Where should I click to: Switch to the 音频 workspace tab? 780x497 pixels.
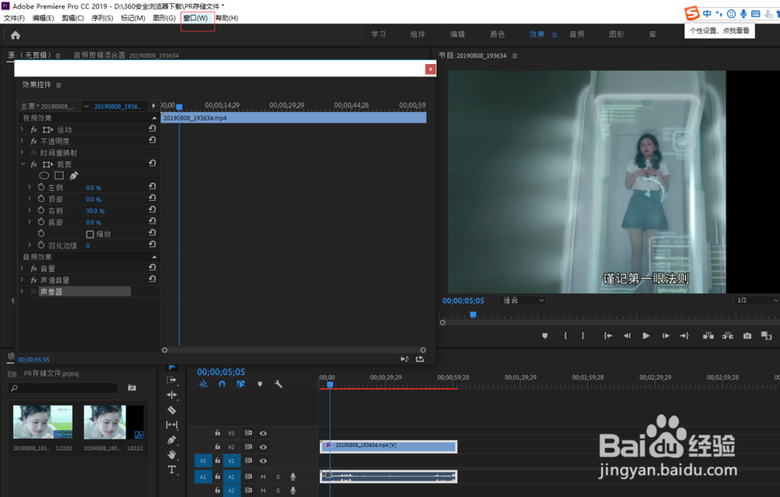pos(577,34)
